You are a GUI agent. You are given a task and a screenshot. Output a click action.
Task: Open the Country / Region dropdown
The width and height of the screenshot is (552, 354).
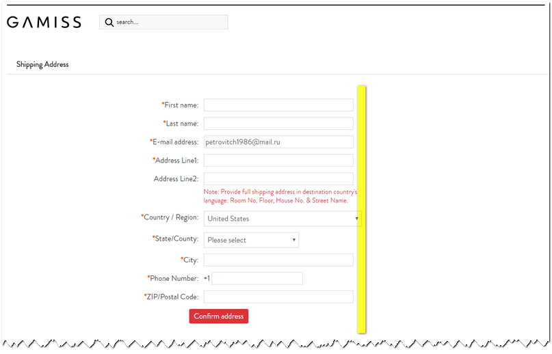point(282,219)
